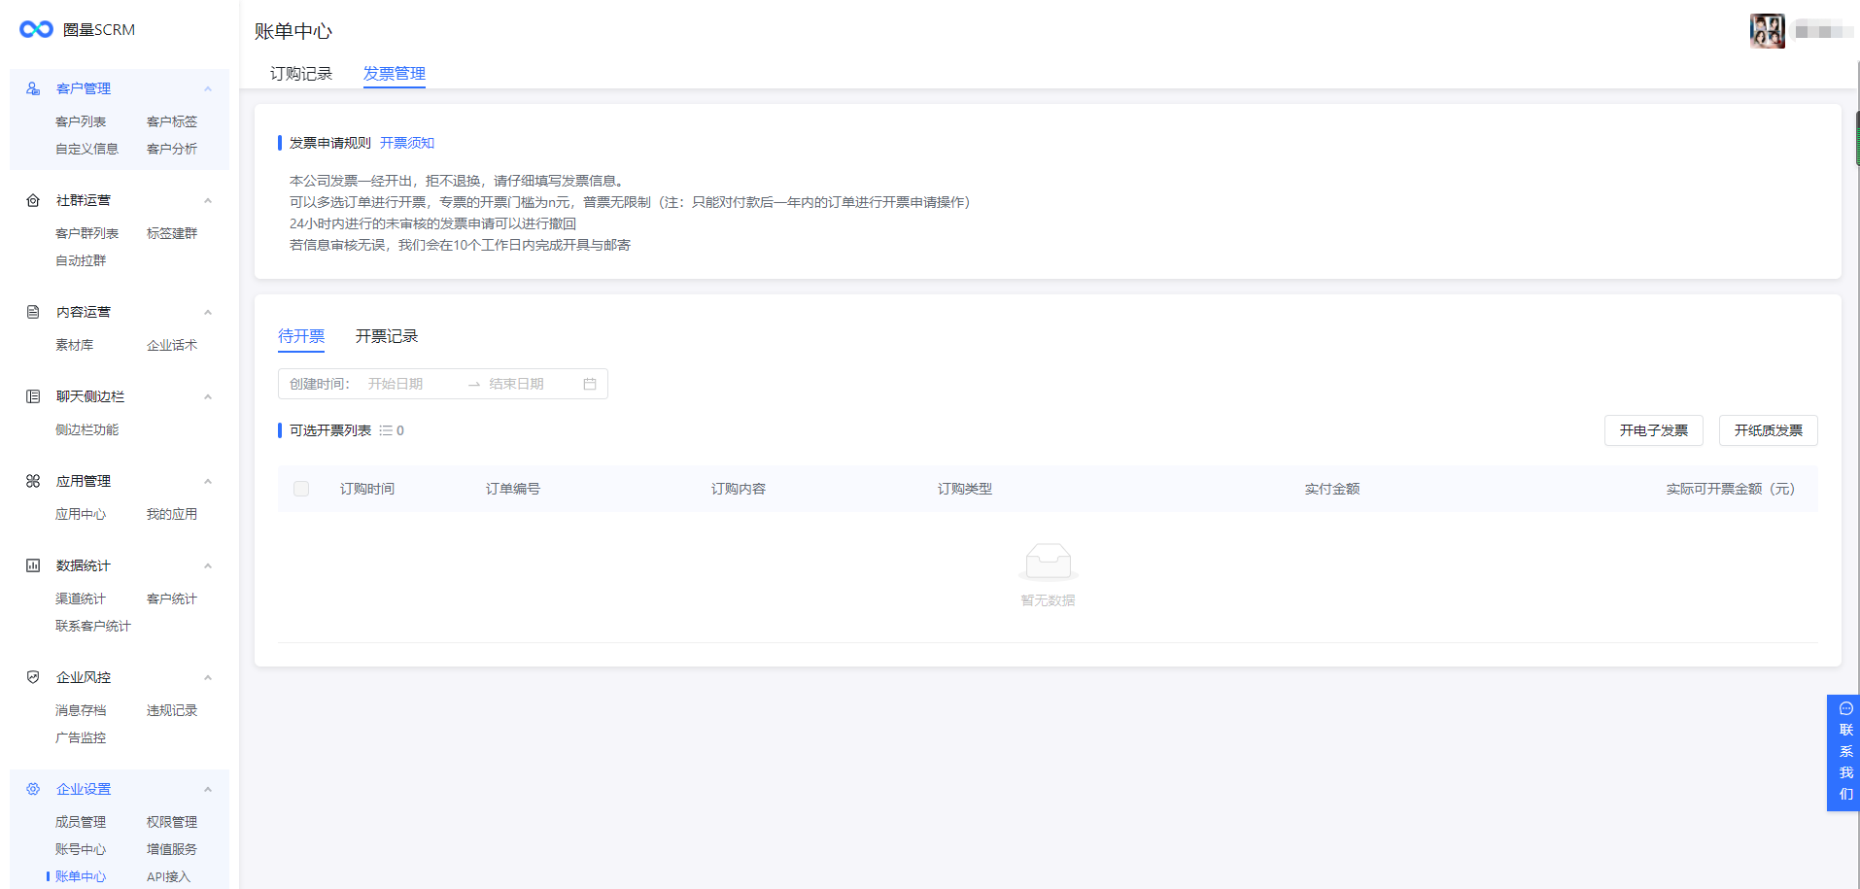Switch to the 订购记录 tab
The height and width of the screenshot is (889, 1860).
(x=301, y=74)
